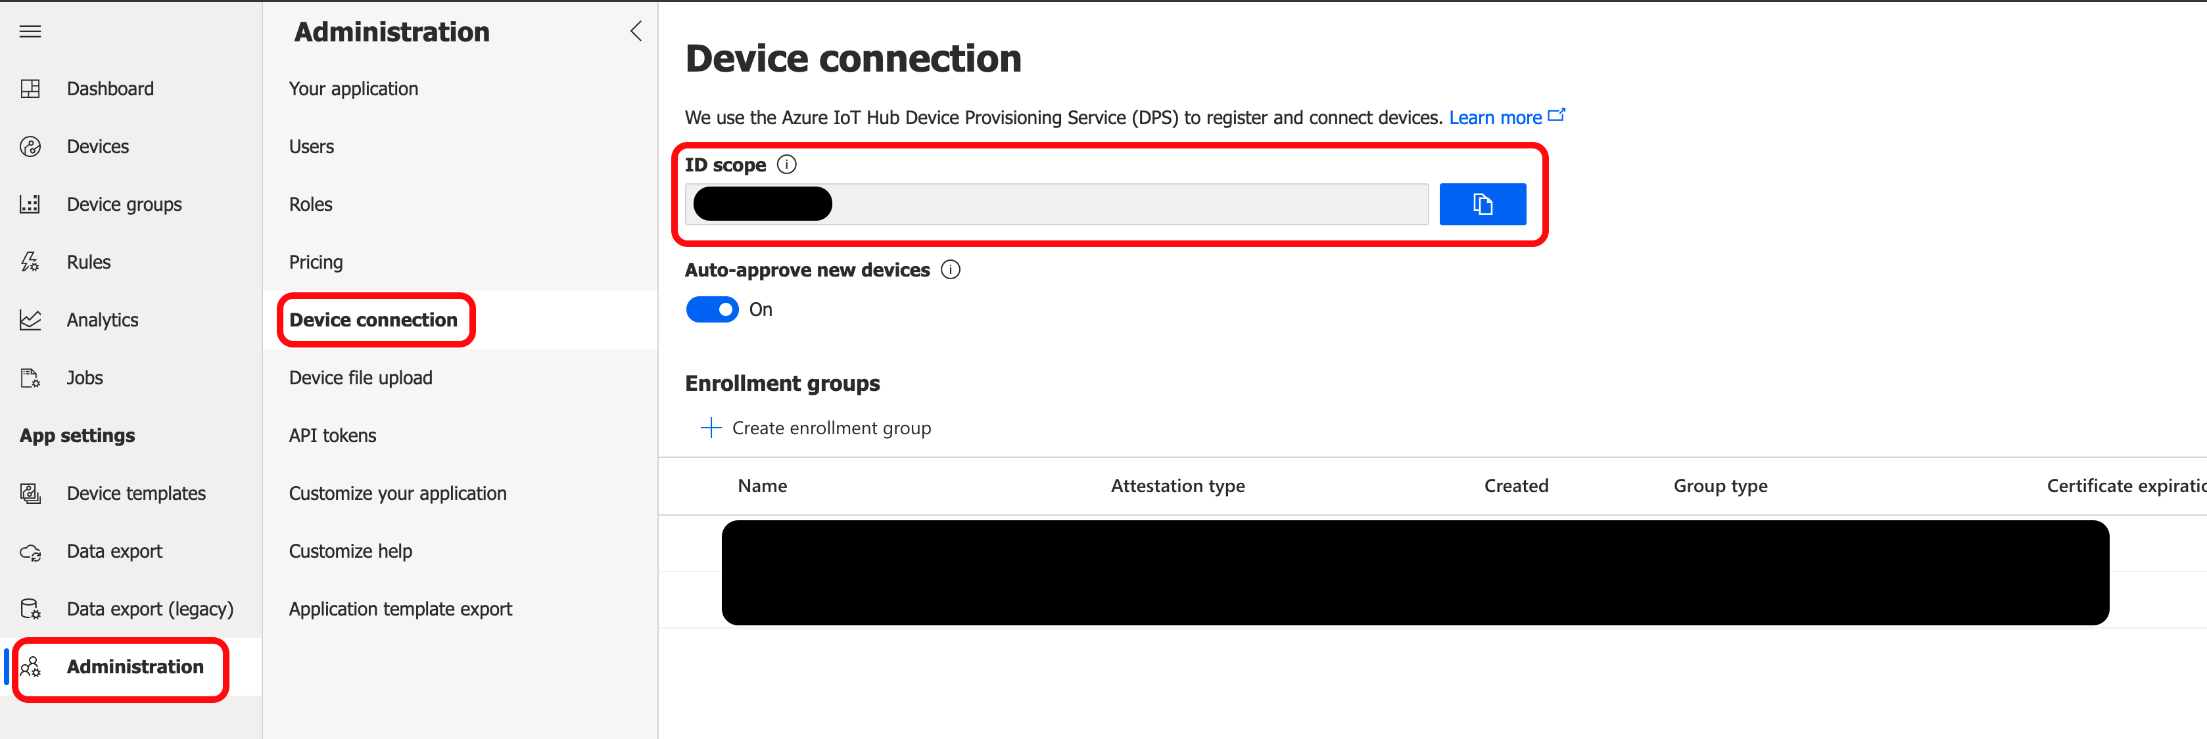Viewport: 2207px width, 739px height.
Task: Sort by Name column header
Action: point(762,485)
